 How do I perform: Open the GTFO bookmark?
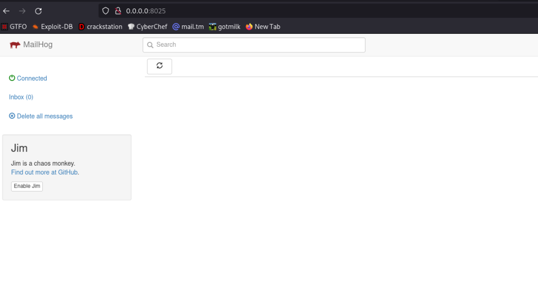[14, 27]
